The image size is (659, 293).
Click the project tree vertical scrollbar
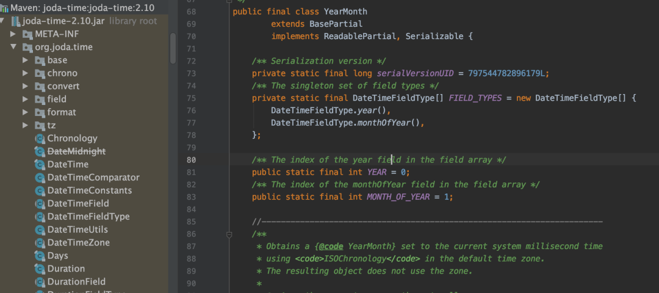pos(173,48)
